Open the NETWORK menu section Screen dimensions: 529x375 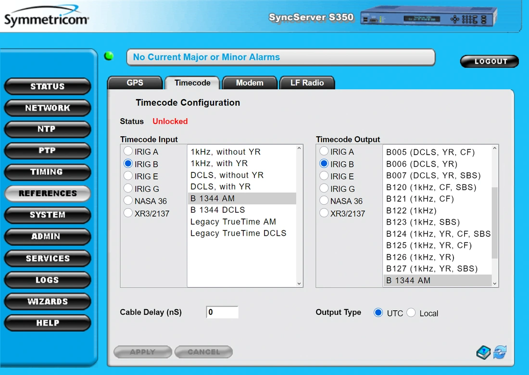coord(47,108)
